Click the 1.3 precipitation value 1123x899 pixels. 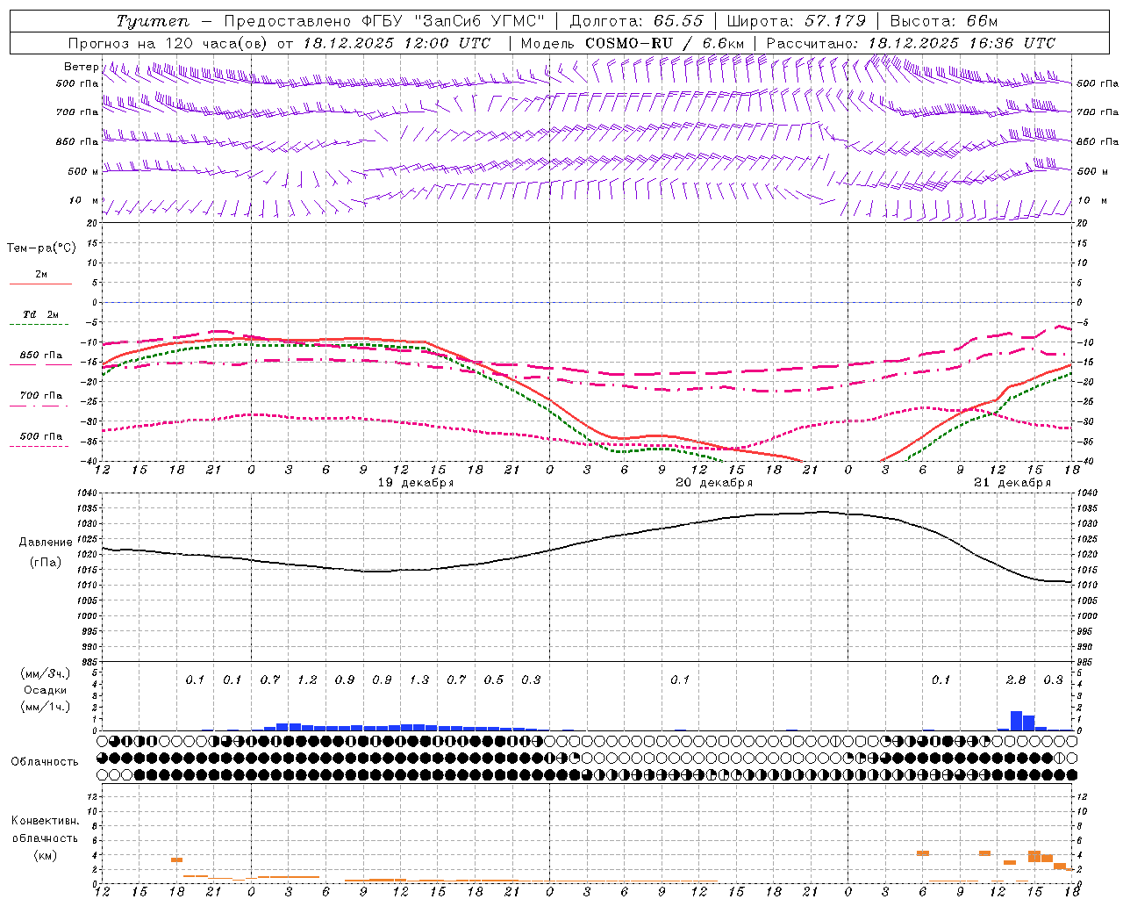click(419, 680)
